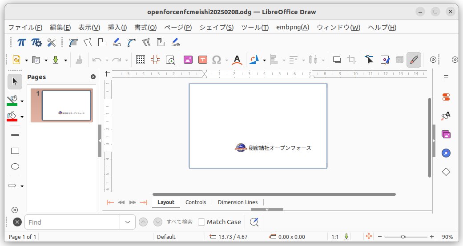Select the crop image tool

tap(352, 60)
